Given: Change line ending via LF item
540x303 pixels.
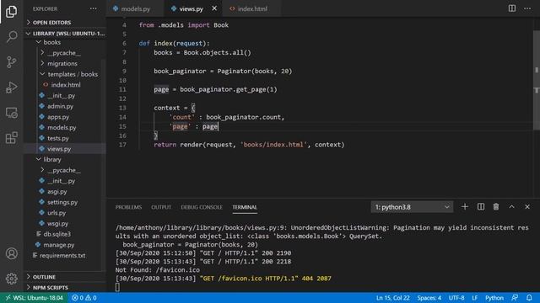Looking at the screenshot, I should (x=474, y=298).
